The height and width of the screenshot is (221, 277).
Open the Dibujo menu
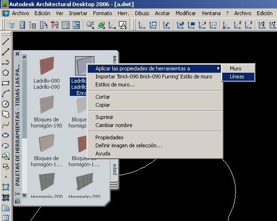coord(142,13)
